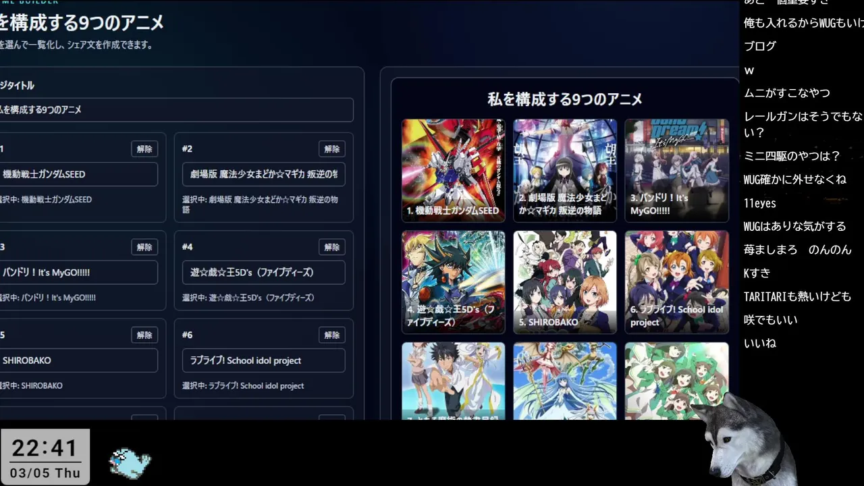Screen dimensions: 864x486
Task: Click the Love Live School idol project thumbnail
Action: point(676,282)
